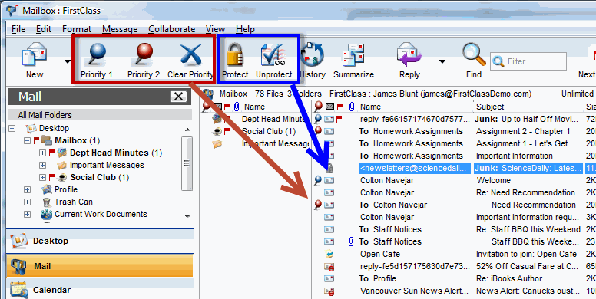
Task: Expand the Dept Head Minutes tree node
Action: click(x=42, y=153)
